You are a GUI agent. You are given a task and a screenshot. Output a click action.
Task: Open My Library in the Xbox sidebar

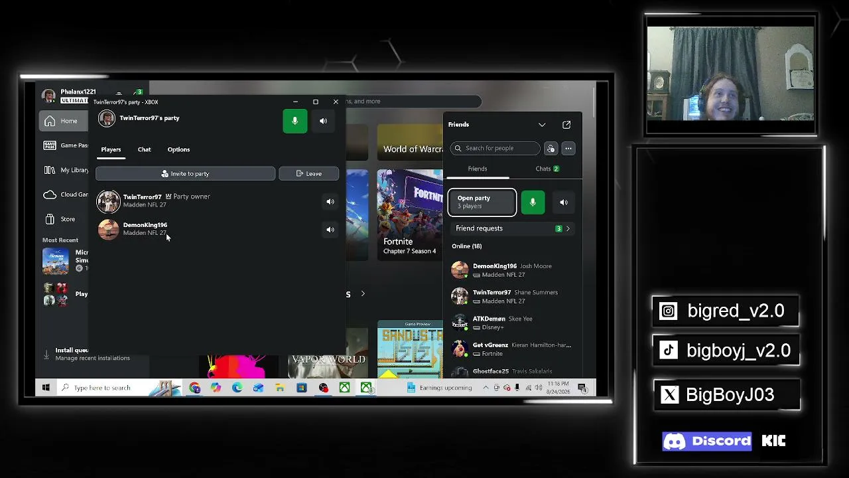tap(64, 170)
